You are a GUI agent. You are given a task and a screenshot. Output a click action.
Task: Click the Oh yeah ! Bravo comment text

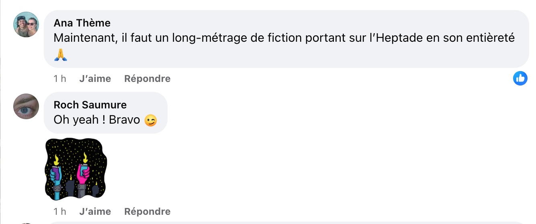click(98, 120)
